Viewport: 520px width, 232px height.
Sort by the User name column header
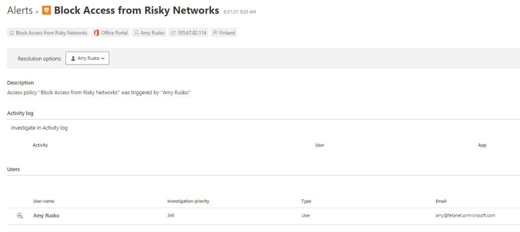coord(44,202)
